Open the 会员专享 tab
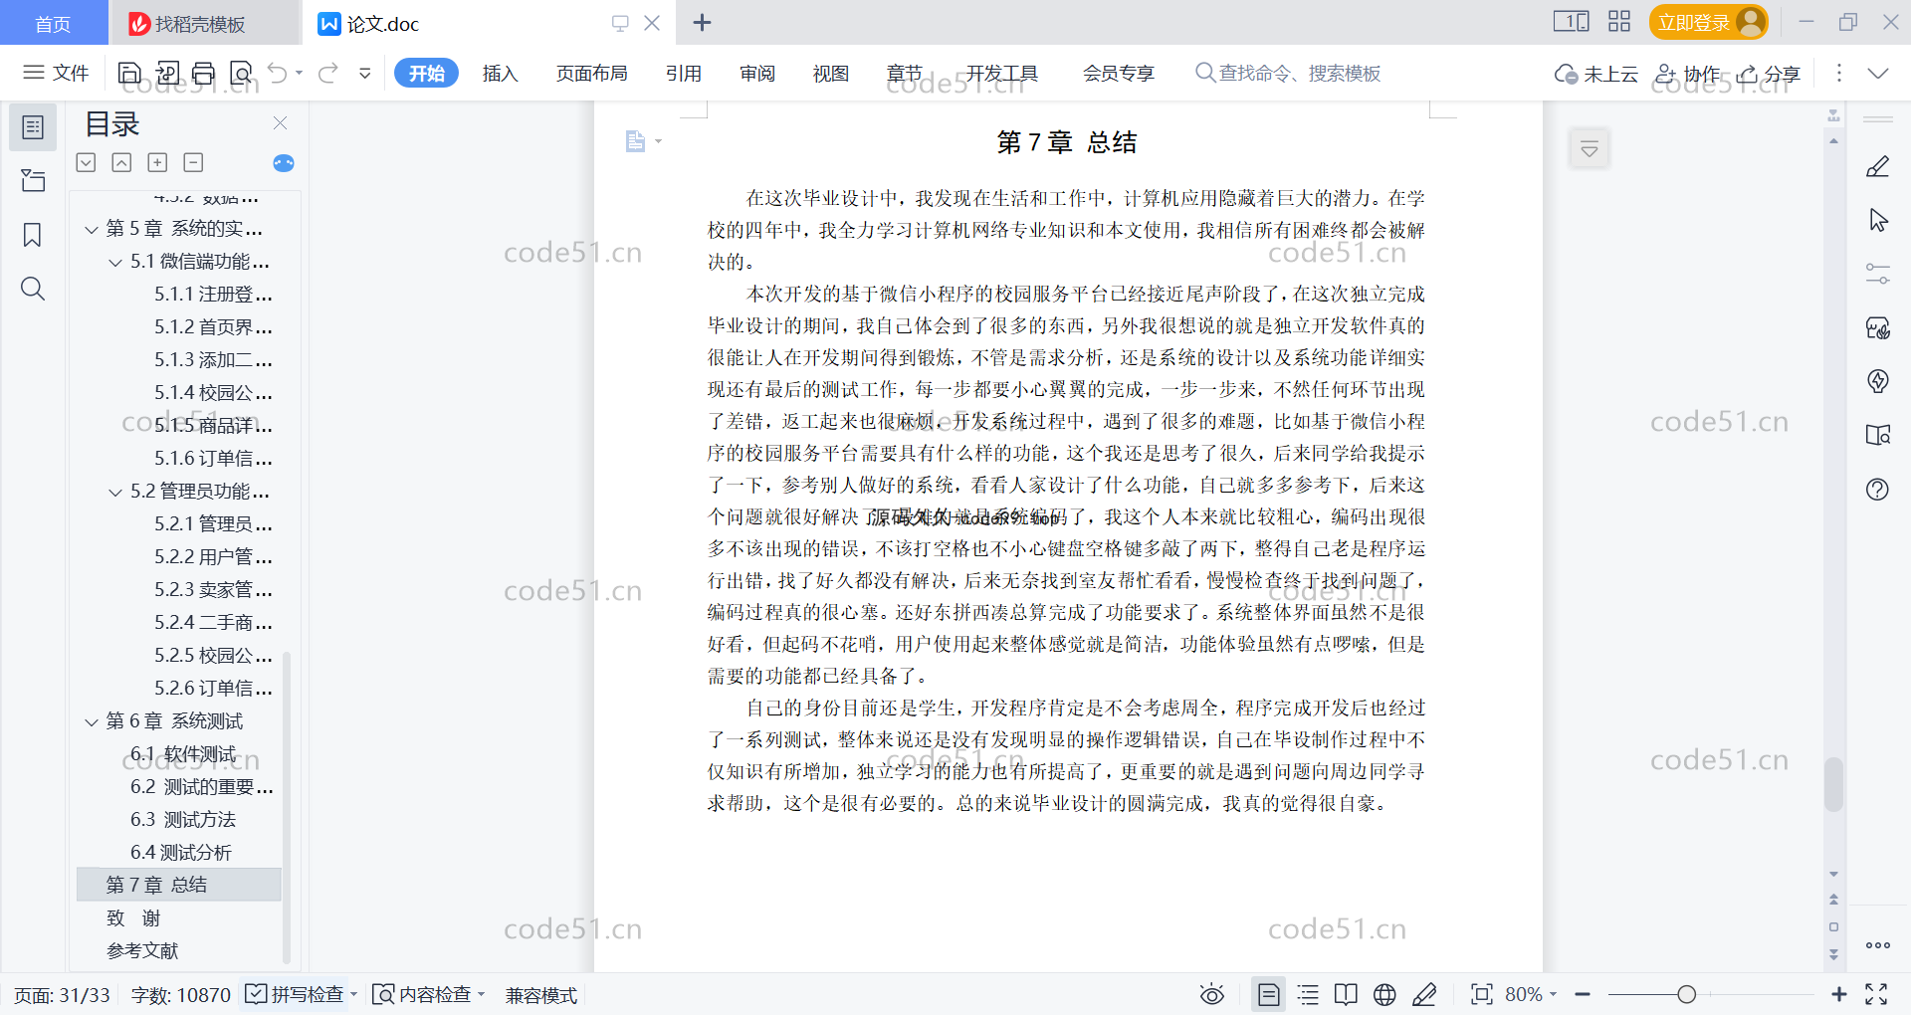The width and height of the screenshot is (1911, 1015). click(1119, 74)
